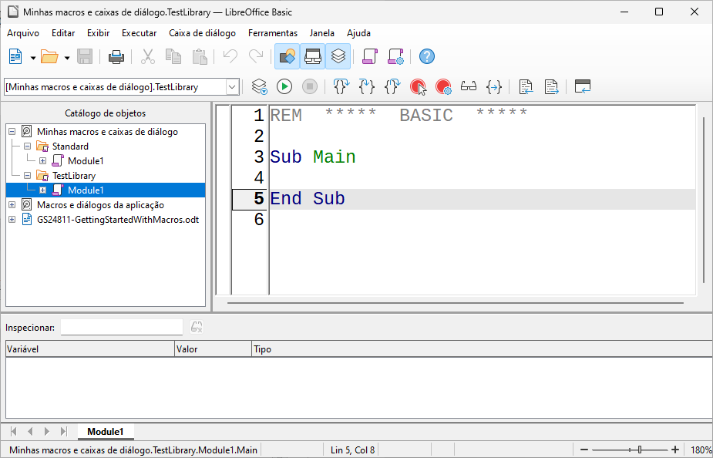Viewport: 713px width, 458px height.
Task: Click the Stop macro button
Action: pyautogui.click(x=310, y=86)
